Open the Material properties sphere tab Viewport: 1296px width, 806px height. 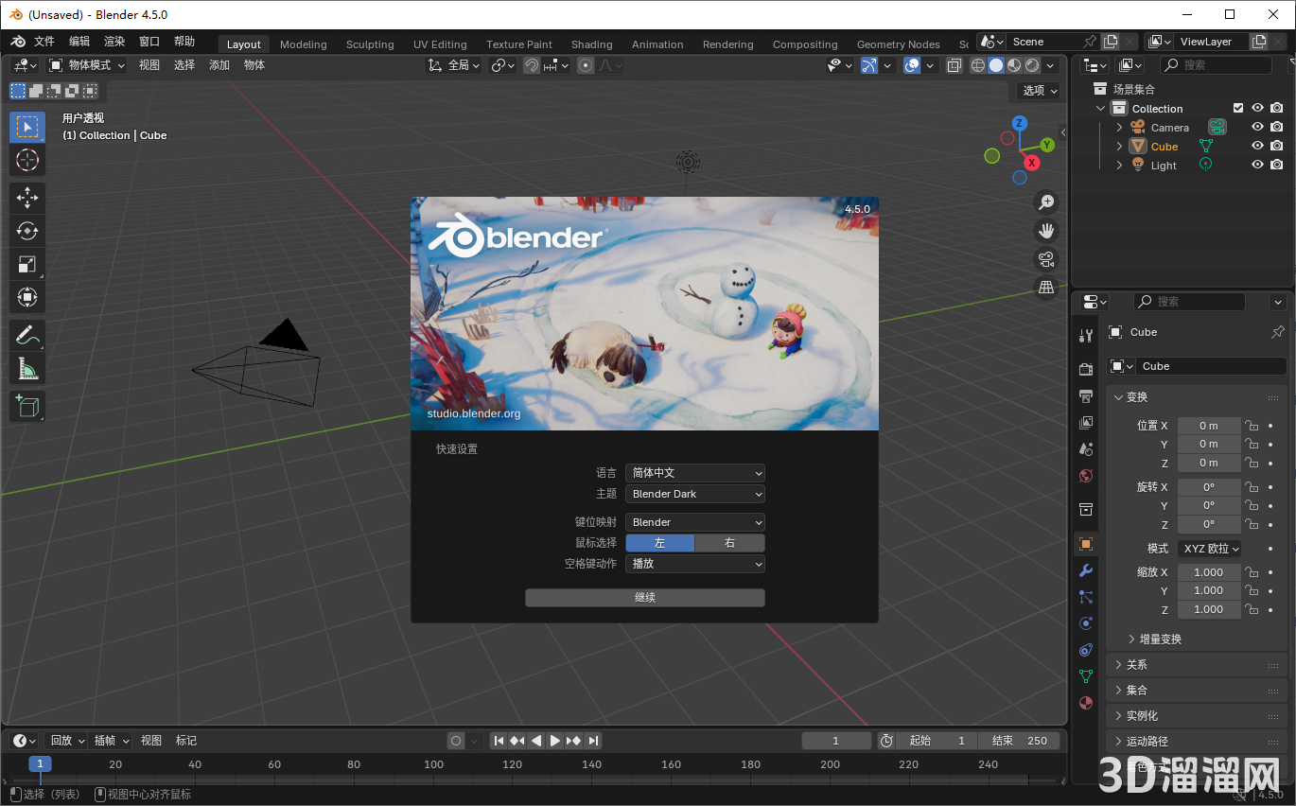pos(1085,703)
